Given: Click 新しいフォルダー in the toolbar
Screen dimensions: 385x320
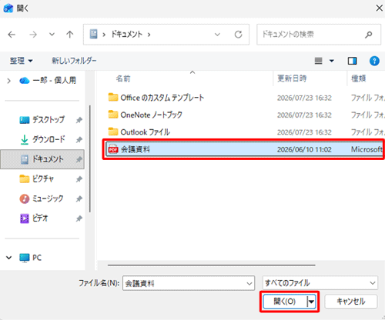Looking at the screenshot, I should click(74, 61).
